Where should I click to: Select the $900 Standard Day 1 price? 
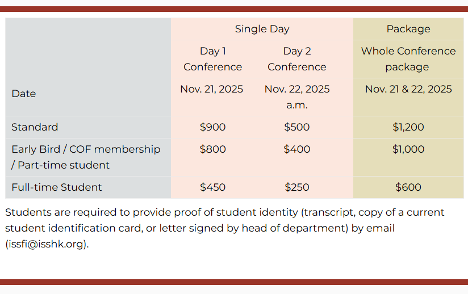212,127
